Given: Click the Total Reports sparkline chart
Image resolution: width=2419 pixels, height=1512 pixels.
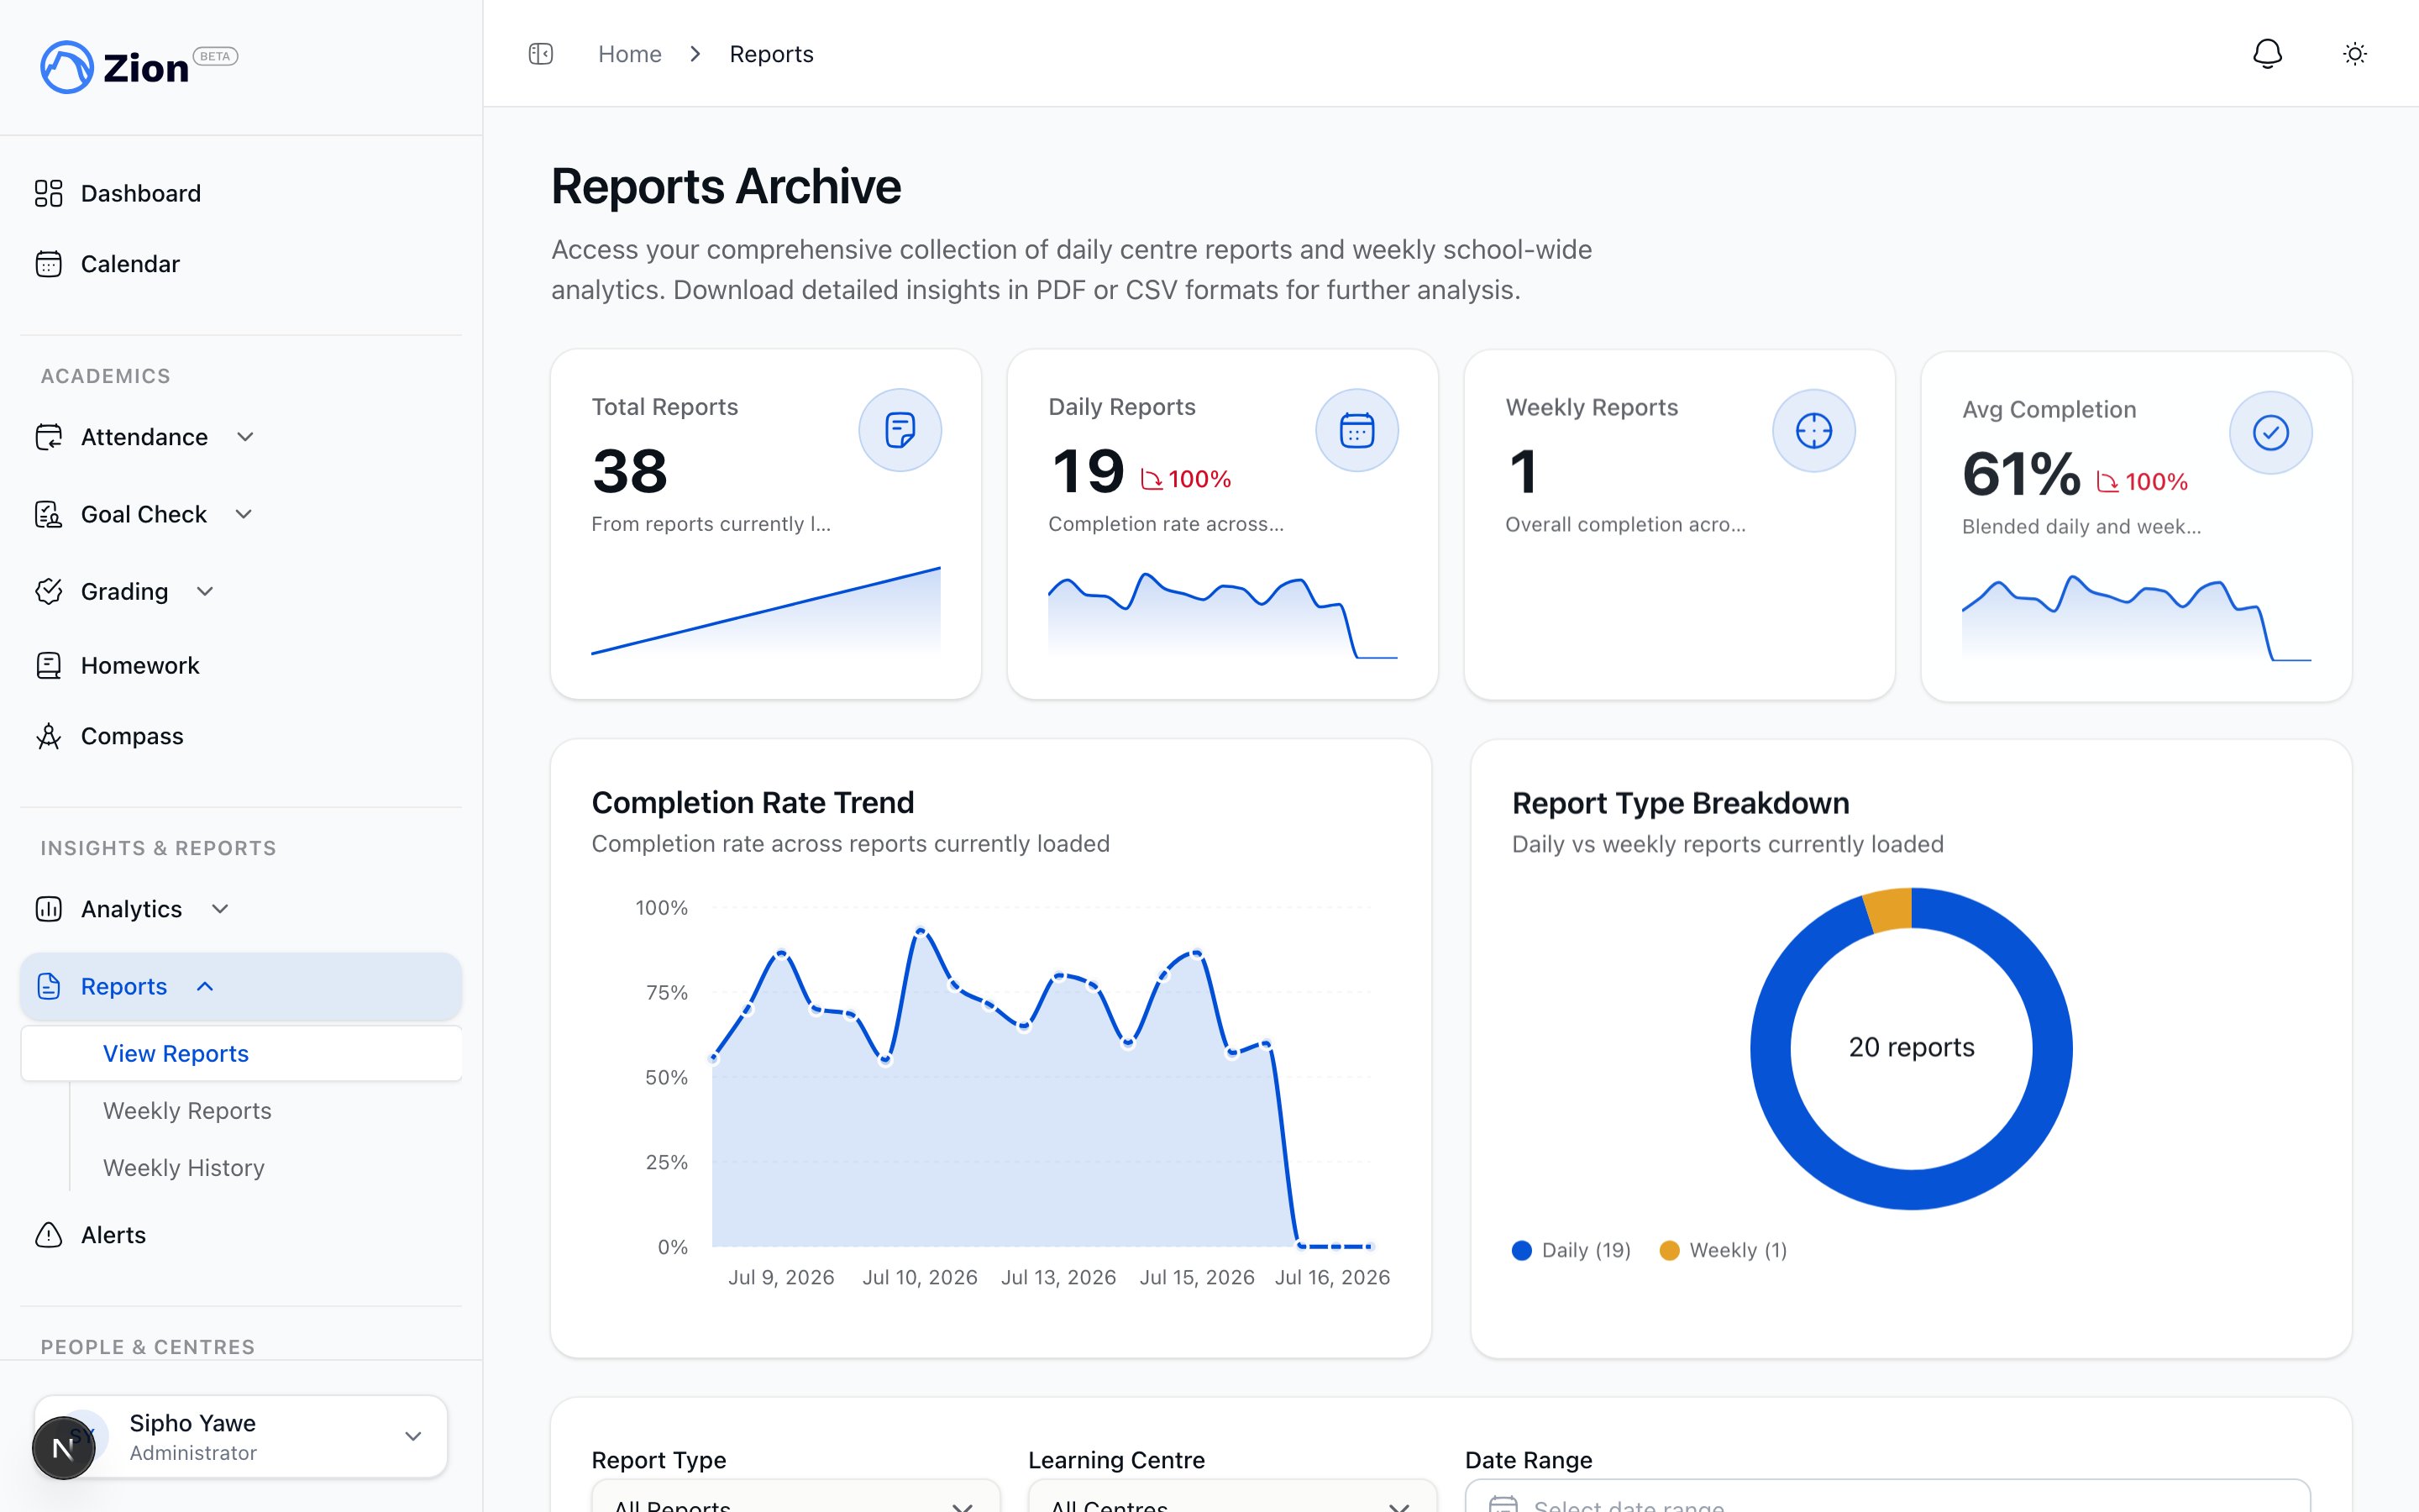Looking at the screenshot, I should click(766, 611).
